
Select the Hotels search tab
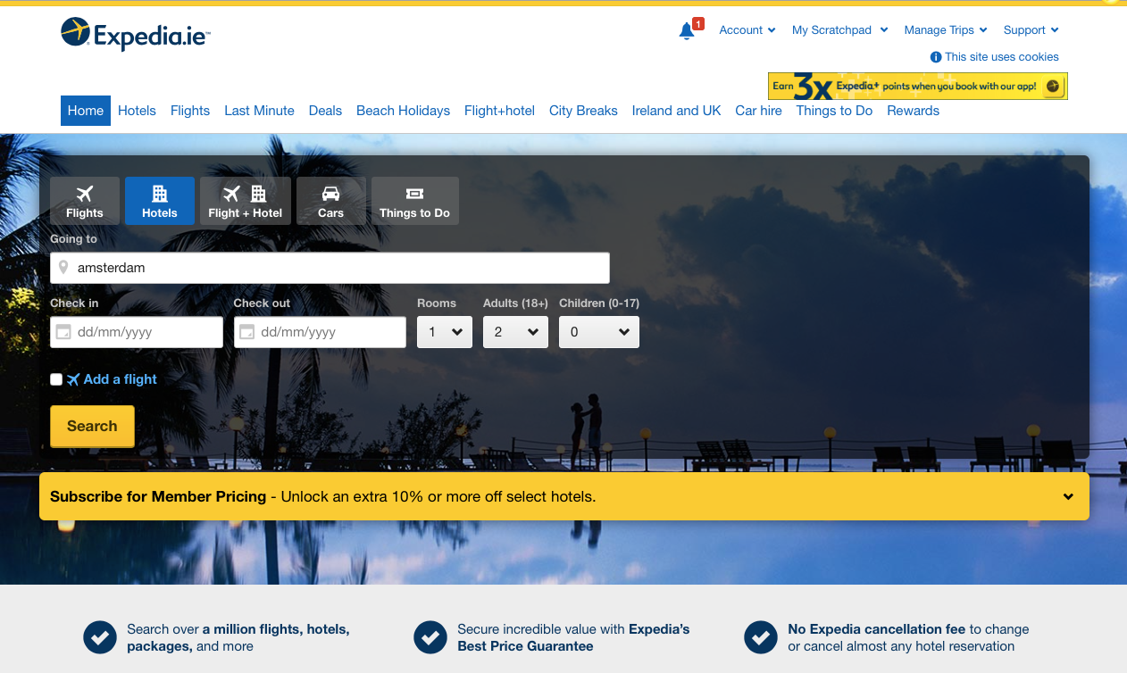coord(160,201)
